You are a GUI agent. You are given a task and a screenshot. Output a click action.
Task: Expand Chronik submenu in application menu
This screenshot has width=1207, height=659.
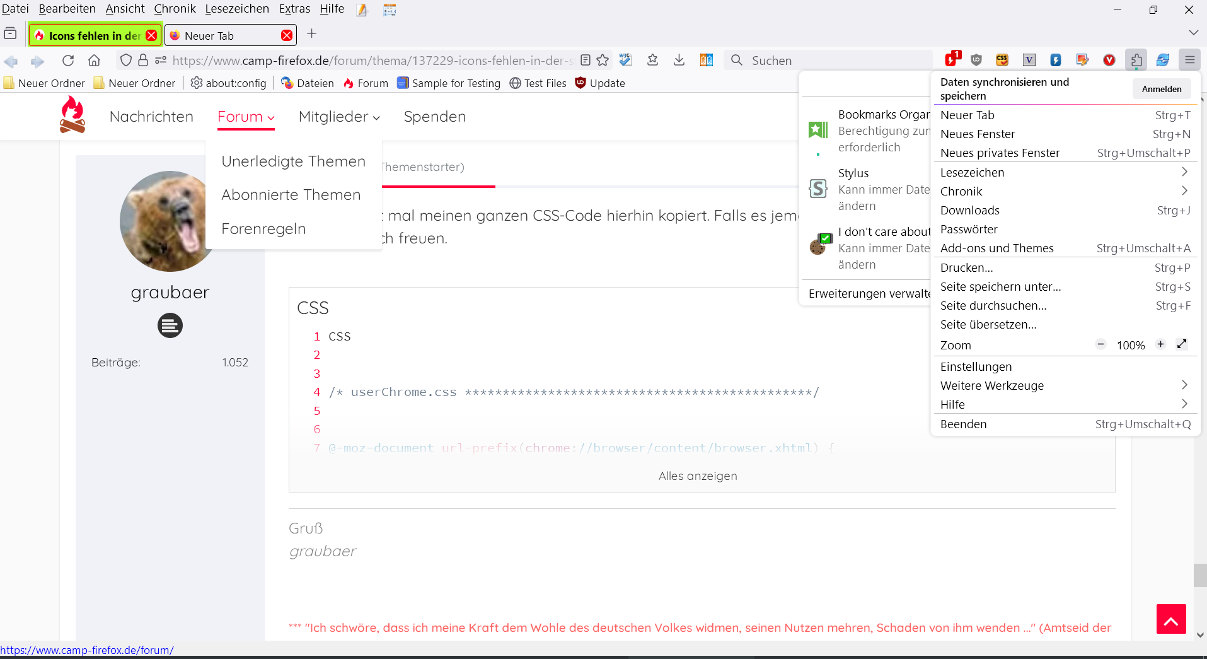click(x=1065, y=191)
